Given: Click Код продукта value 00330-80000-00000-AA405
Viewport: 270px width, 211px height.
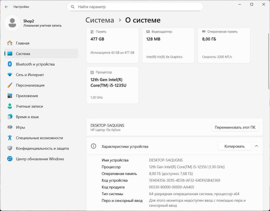Looking at the screenshot, I should click(x=172, y=187).
